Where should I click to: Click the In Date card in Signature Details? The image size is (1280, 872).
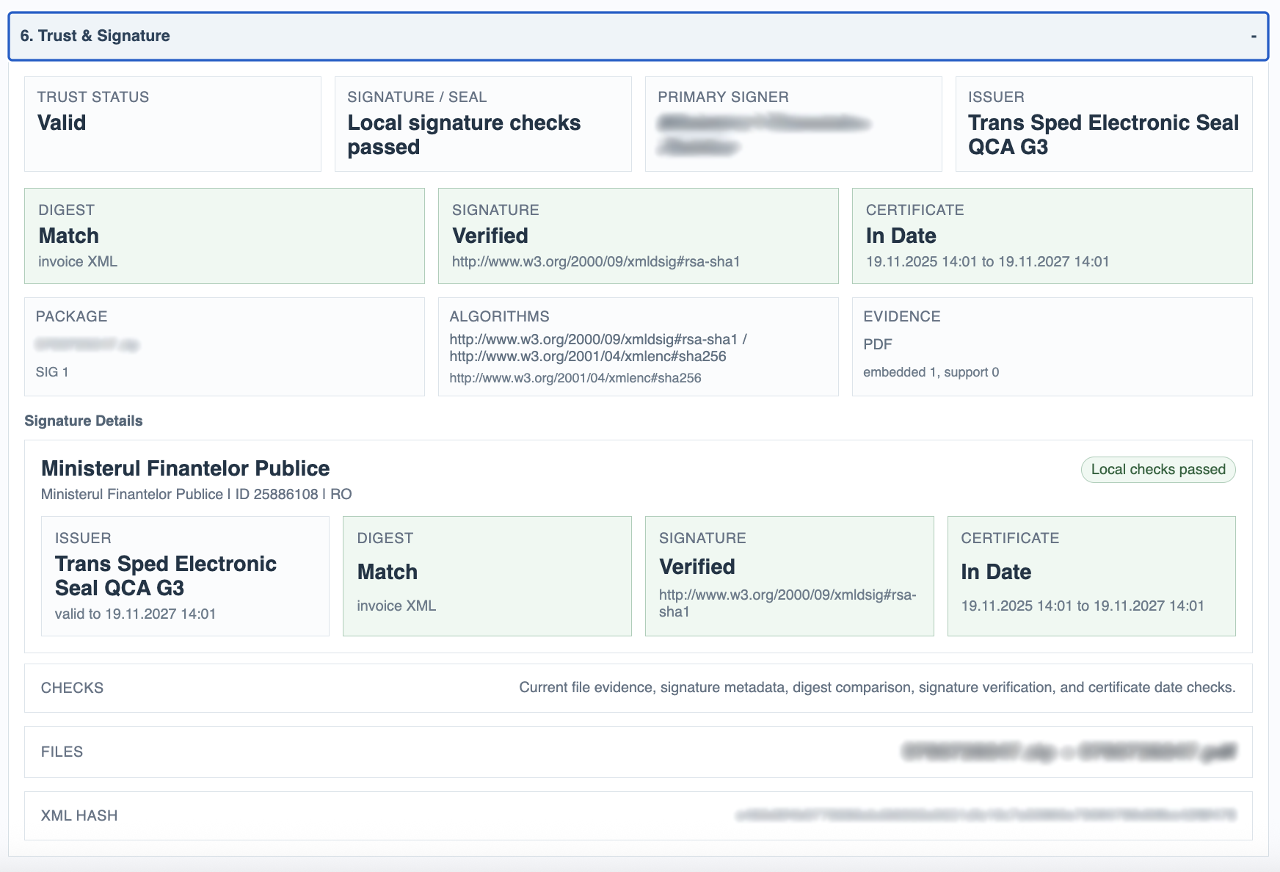1091,576
